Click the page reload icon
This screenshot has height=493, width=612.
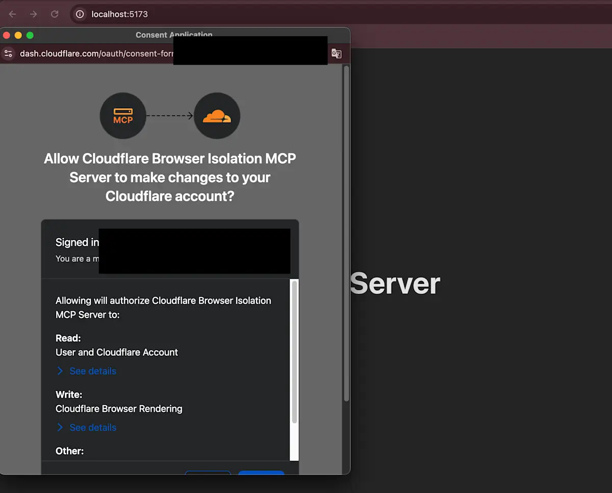54,14
